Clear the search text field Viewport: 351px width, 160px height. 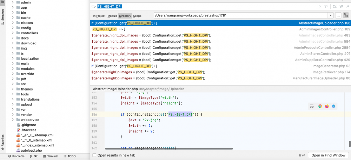coord(320,6)
